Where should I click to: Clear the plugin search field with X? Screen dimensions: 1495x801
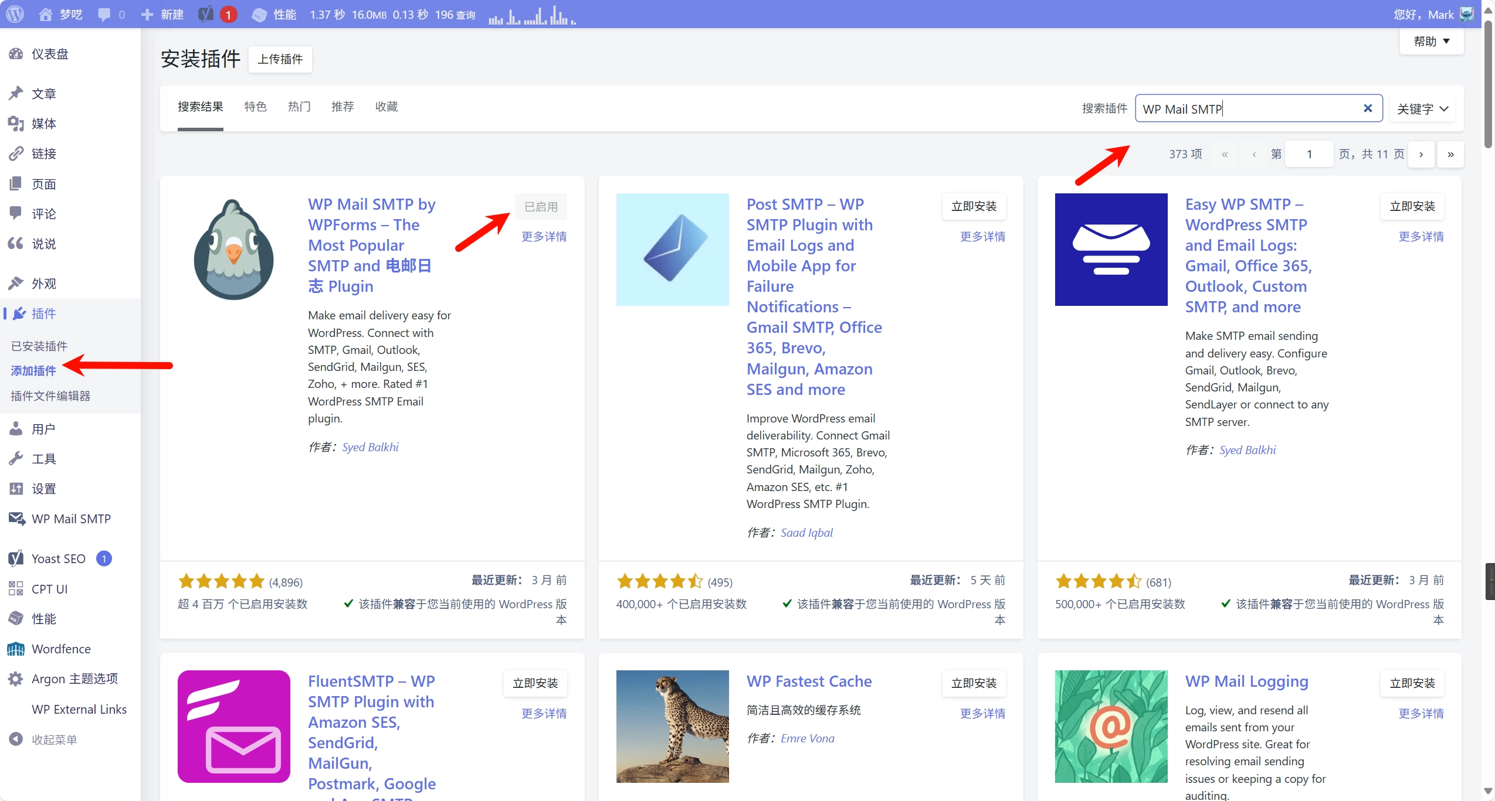(x=1368, y=108)
